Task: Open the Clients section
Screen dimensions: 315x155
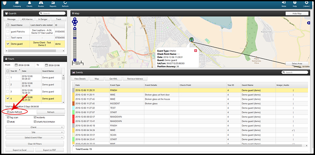Action: 29,4
